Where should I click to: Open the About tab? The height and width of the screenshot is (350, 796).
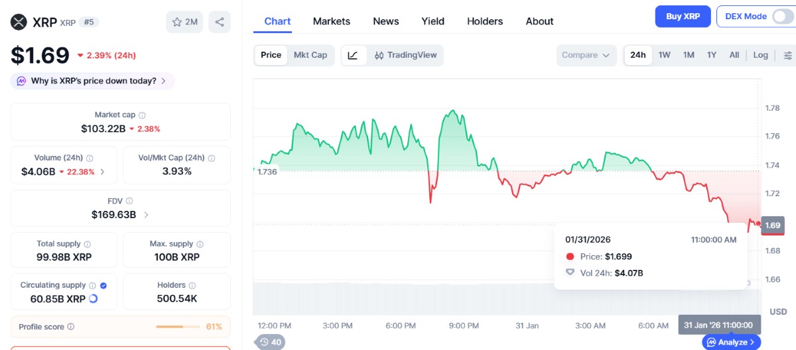pos(539,21)
